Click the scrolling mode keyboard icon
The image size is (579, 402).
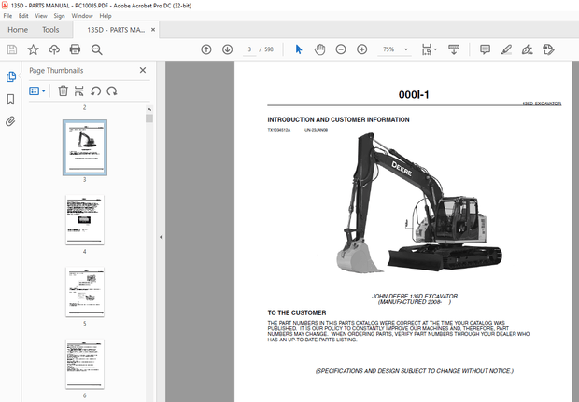(x=454, y=49)
